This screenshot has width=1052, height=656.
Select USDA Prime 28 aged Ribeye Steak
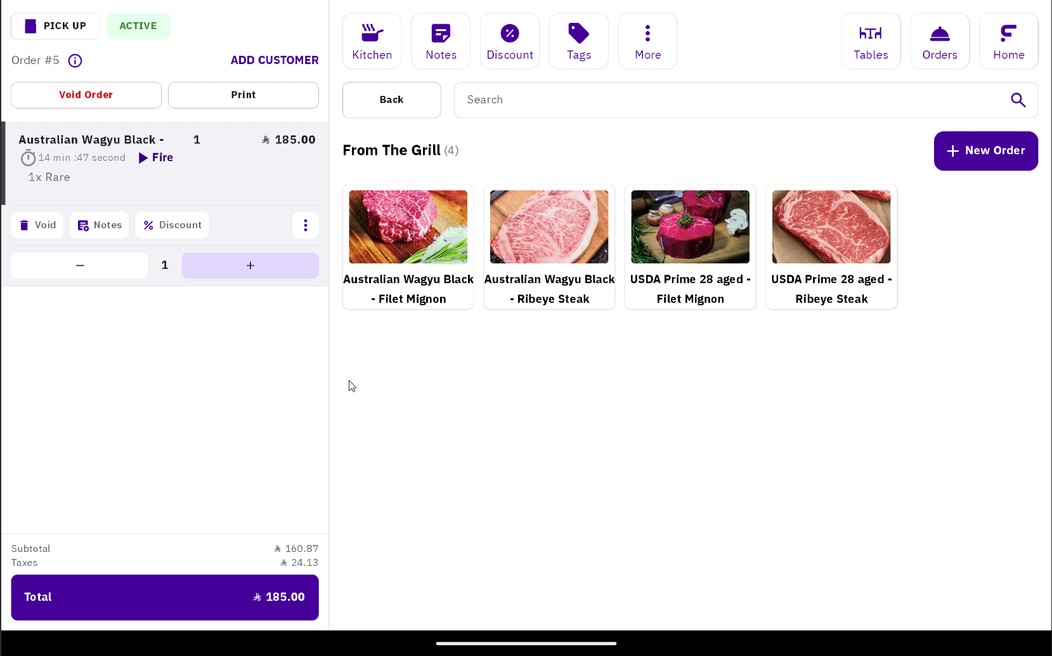click(831, 247)
